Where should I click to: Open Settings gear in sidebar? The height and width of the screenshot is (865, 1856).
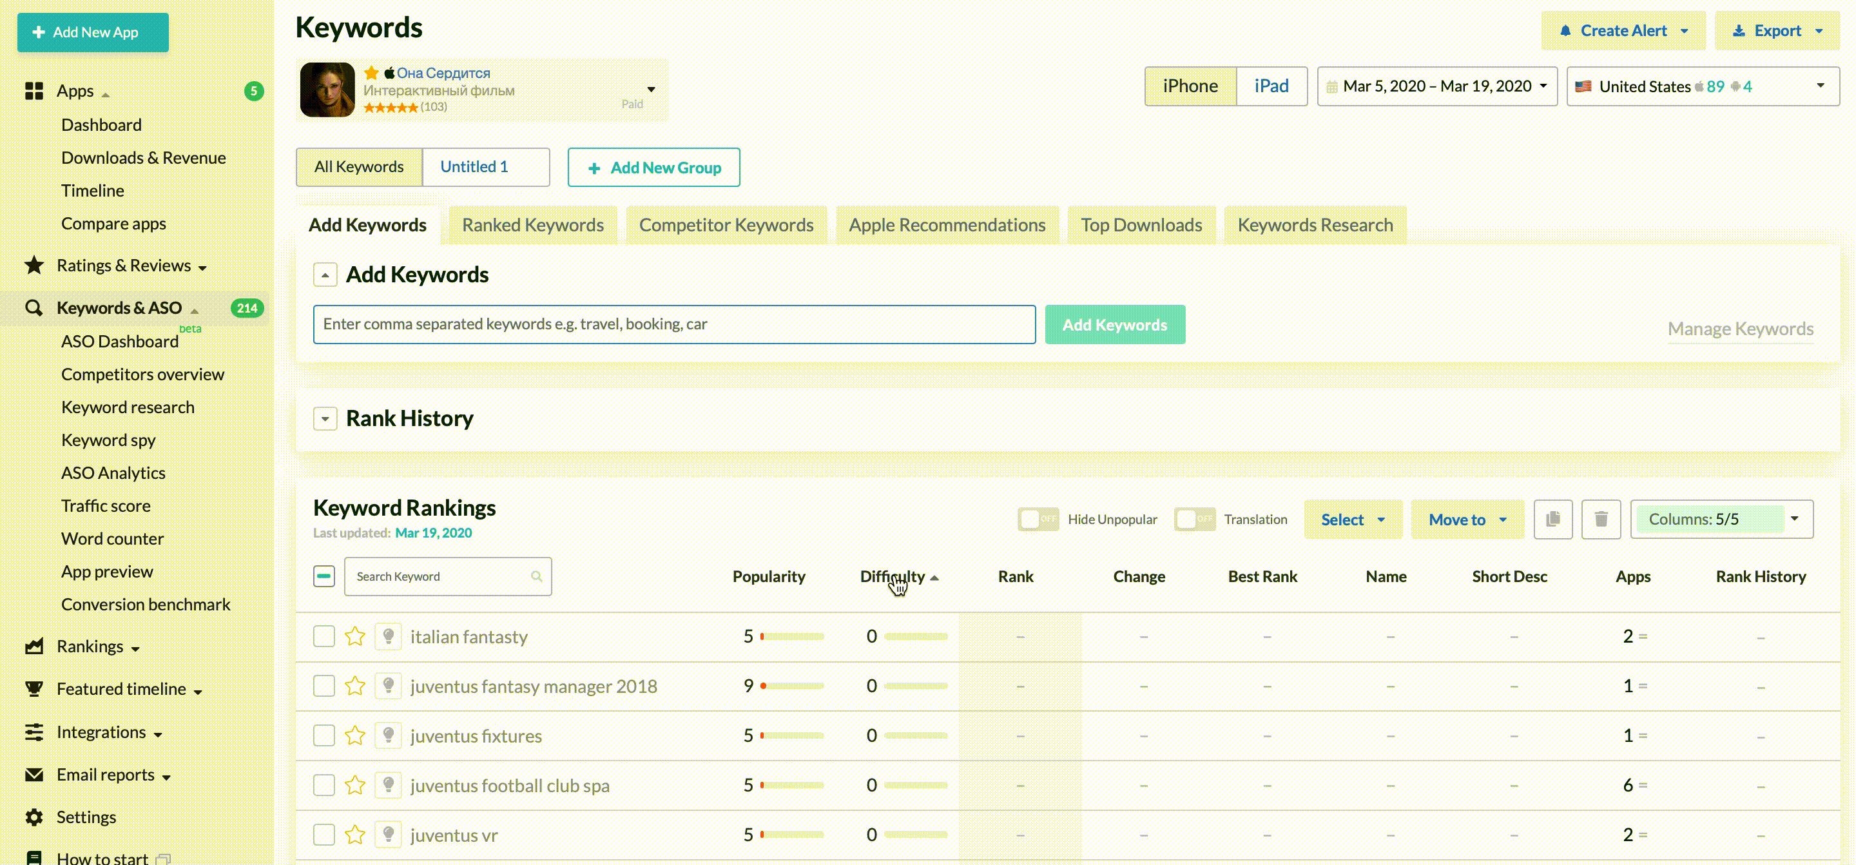coord(34,817)
